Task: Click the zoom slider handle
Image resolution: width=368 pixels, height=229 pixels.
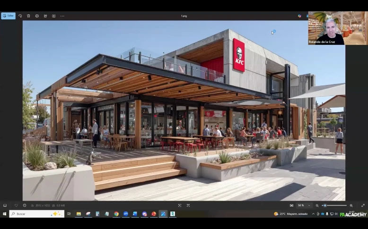Action: [324, 205]
